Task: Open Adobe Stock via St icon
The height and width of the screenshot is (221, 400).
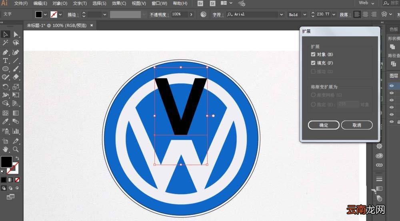Action: [212, 3]
